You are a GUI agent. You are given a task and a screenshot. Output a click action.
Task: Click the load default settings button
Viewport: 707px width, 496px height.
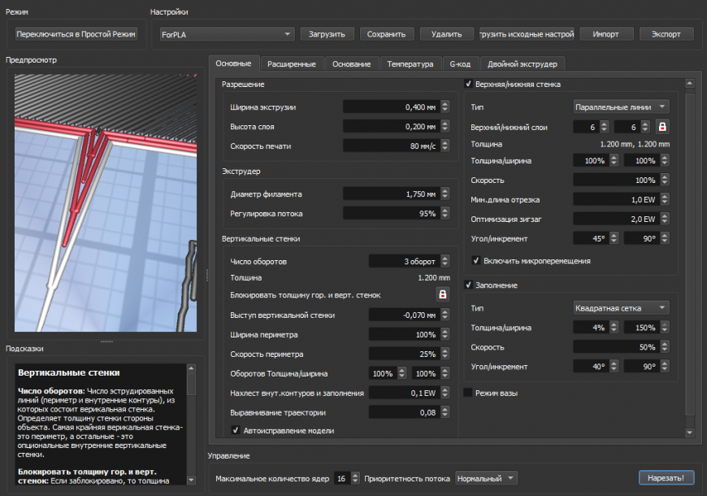click(527, 34)
